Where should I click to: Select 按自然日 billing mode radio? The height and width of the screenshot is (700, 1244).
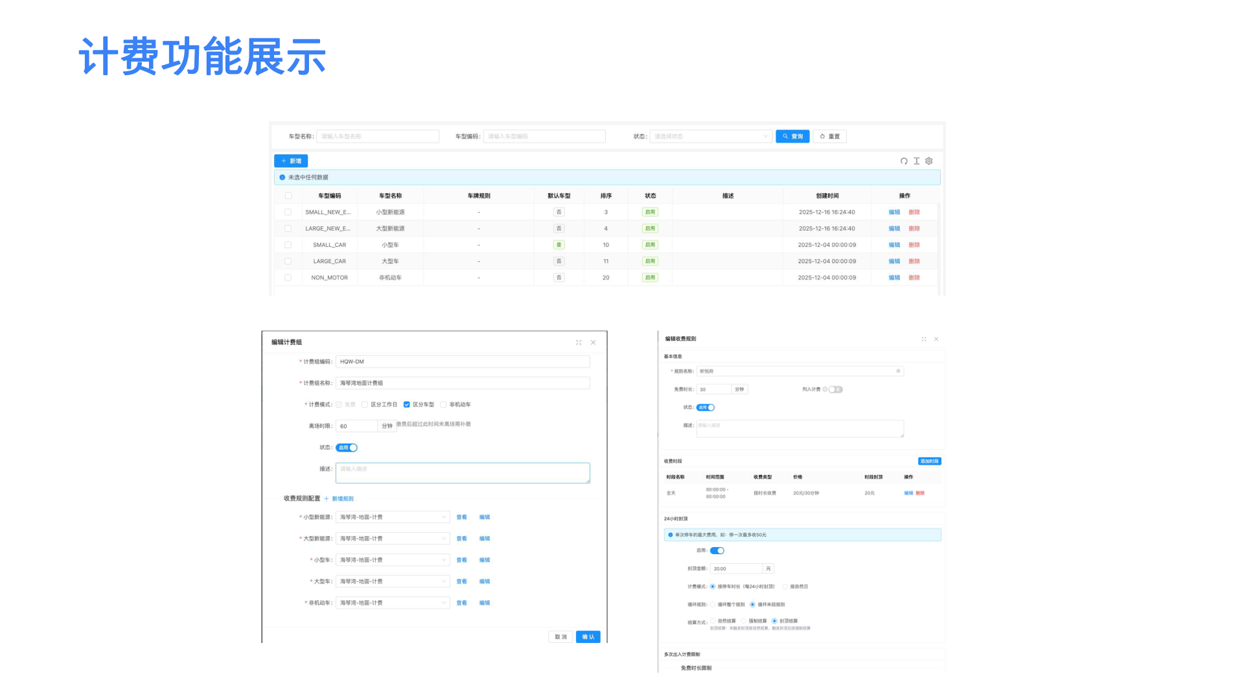point(785,587)
